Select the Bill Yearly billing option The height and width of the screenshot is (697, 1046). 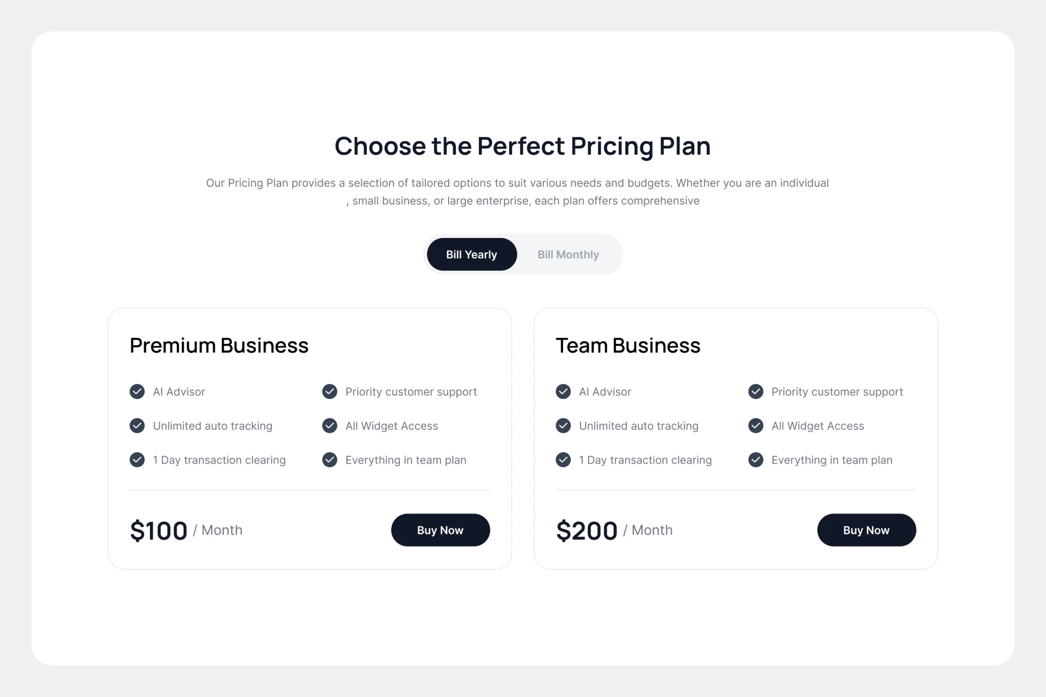[471, 254]
